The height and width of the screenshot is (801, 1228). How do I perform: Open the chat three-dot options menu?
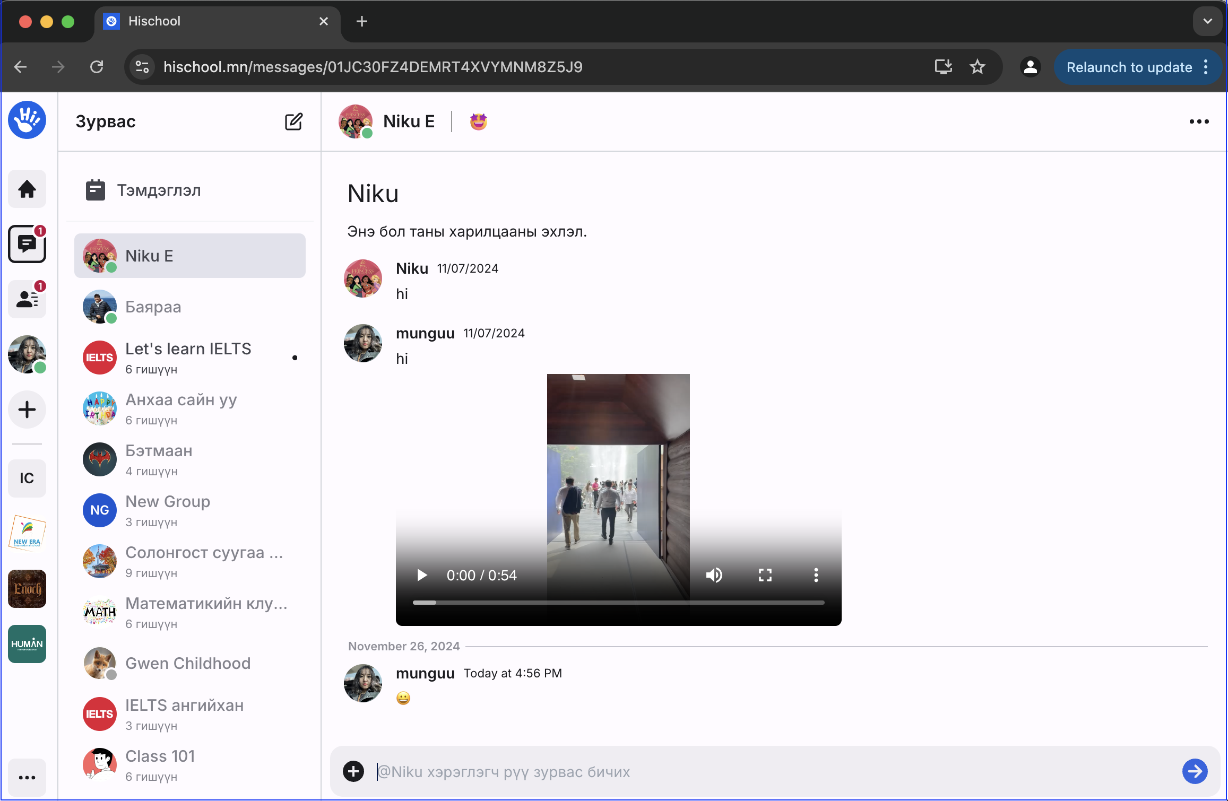(1199, 121)
